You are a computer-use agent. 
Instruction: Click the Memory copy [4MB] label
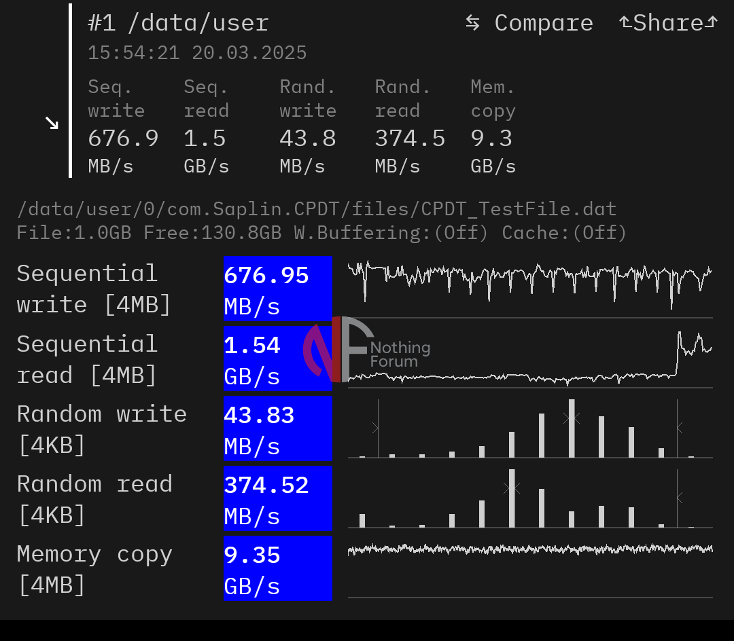(x=95, y=569)
